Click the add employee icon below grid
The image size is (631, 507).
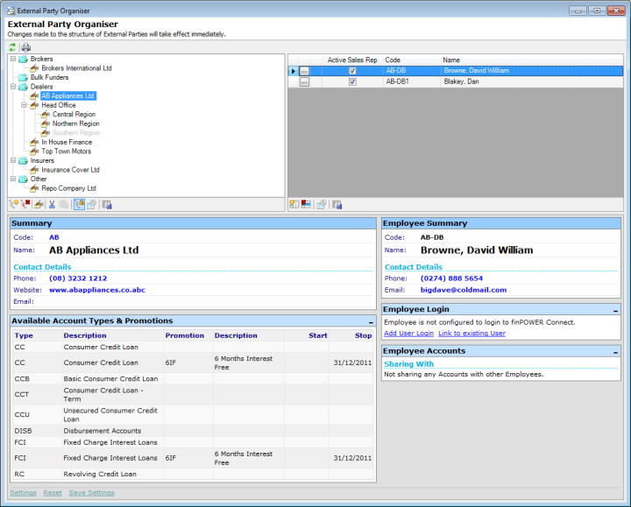pos(294,205)
